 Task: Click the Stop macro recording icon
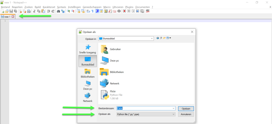click(x=129, y=11)
